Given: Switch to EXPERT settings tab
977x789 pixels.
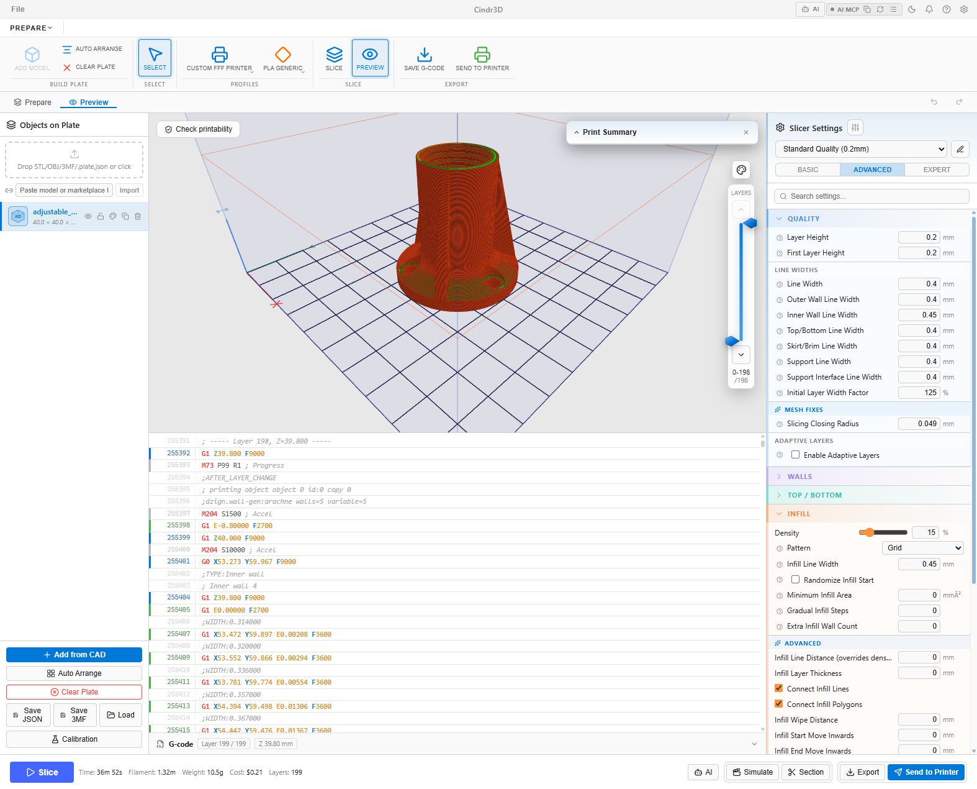Looking at the screenshot, I should point(937,170).
